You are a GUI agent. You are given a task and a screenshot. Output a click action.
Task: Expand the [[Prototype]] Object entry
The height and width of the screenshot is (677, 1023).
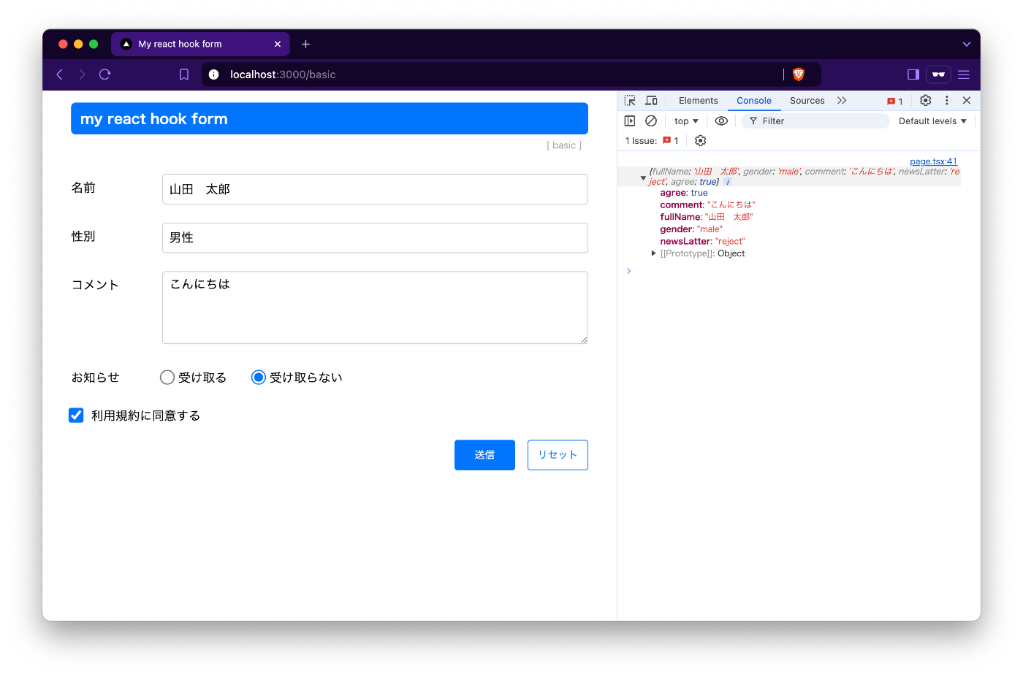point(653,253)
